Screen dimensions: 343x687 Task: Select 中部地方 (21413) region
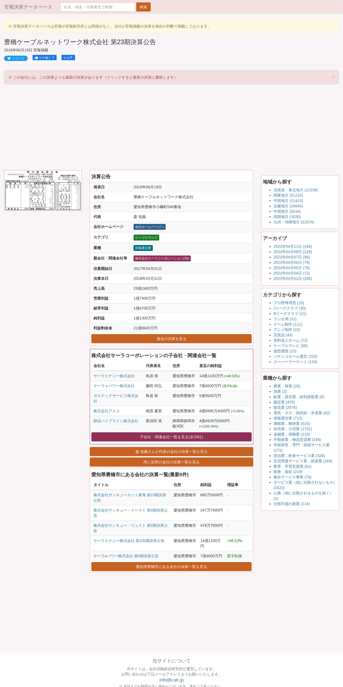click(x=288, y=201)
